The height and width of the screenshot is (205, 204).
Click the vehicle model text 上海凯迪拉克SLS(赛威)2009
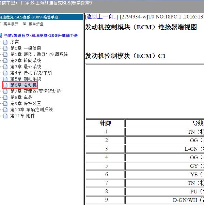(63, 3)
